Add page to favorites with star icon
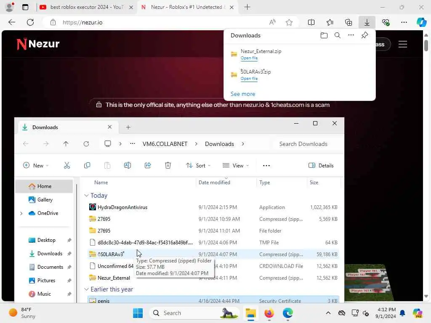Screen dimensions: 431x323 point(289,22)
